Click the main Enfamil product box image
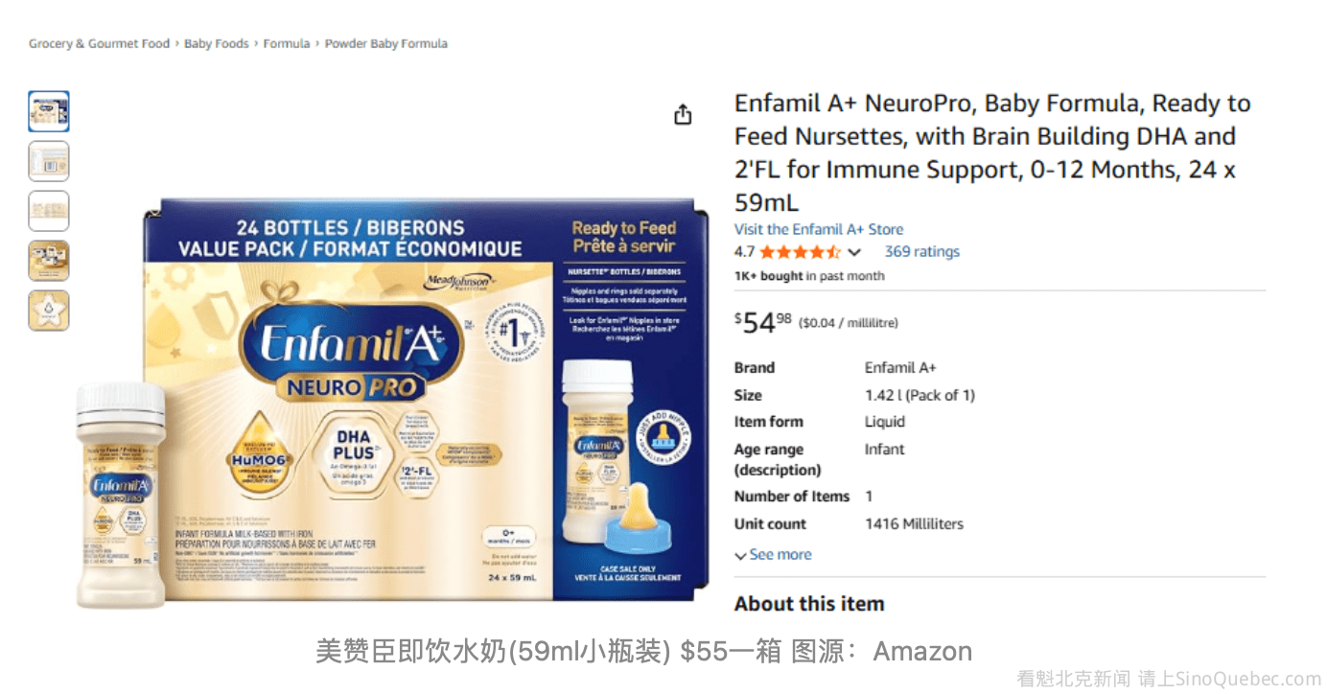Image resolution: width=1327 pixels, height=694 pixels. (x=426, y=399)
